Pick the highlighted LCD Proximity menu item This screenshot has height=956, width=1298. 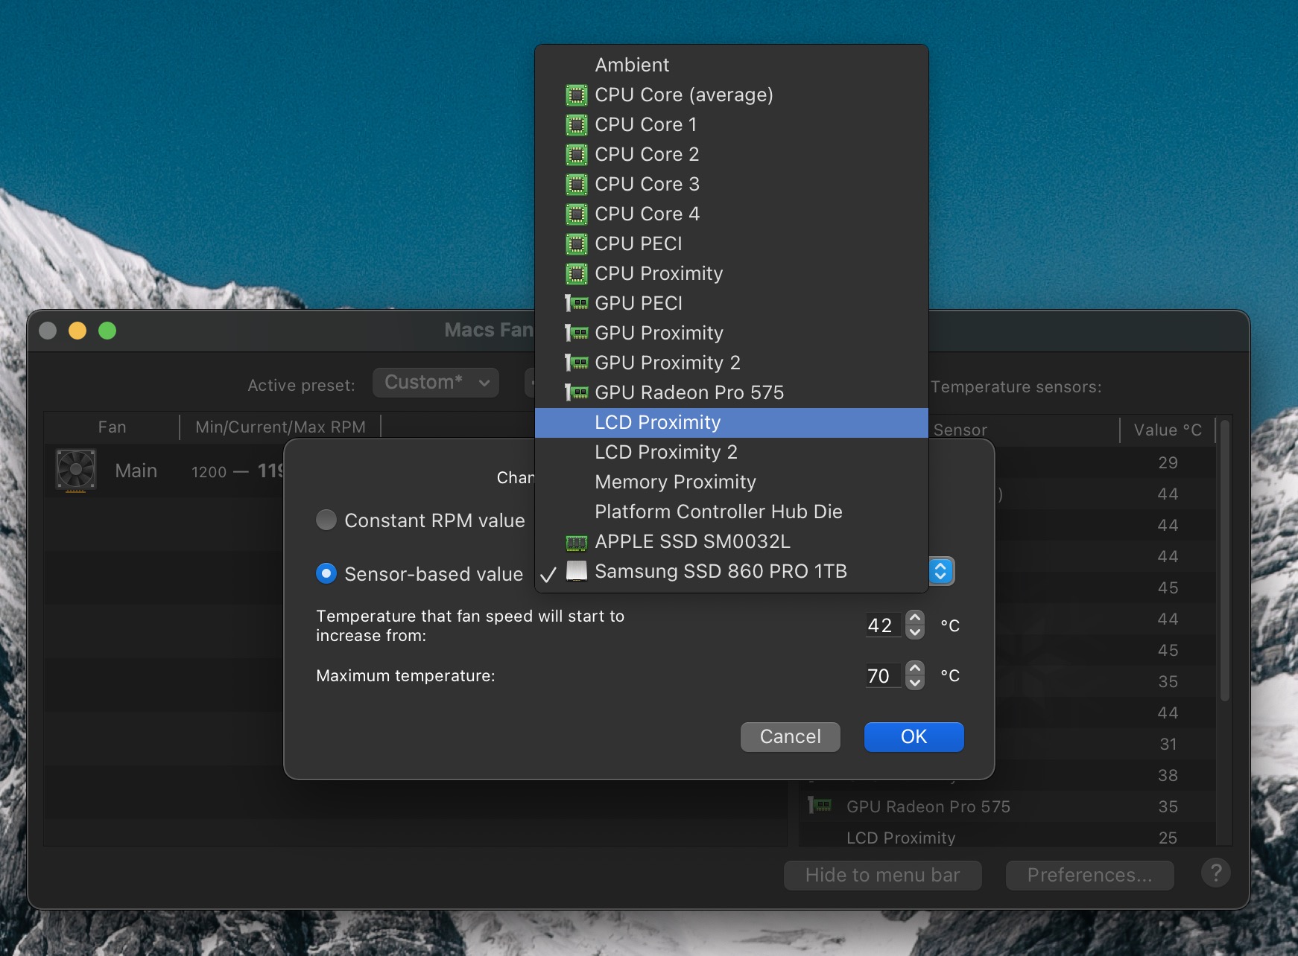732,422
